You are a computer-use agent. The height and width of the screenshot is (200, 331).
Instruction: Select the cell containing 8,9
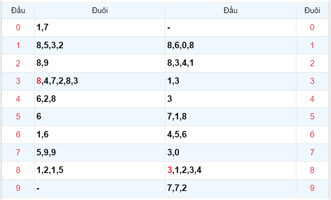click(42, 63)
